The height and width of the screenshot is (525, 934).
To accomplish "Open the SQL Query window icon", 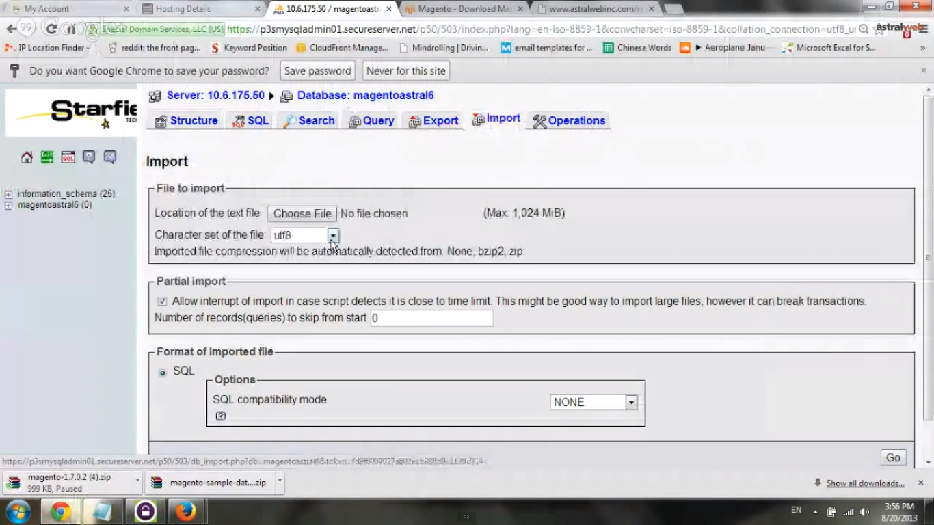I will (68, 157).
